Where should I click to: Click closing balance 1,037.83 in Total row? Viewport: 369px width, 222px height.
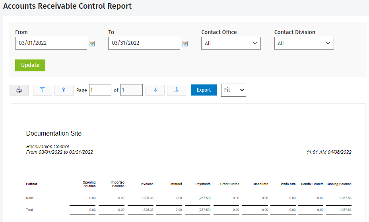[x=345, y=210]
